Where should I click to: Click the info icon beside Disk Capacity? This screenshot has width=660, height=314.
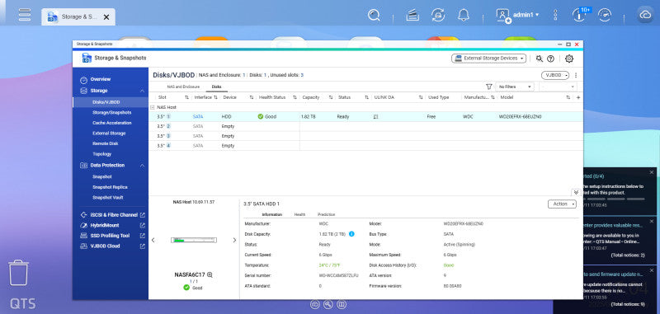click(x=351, y=234)
